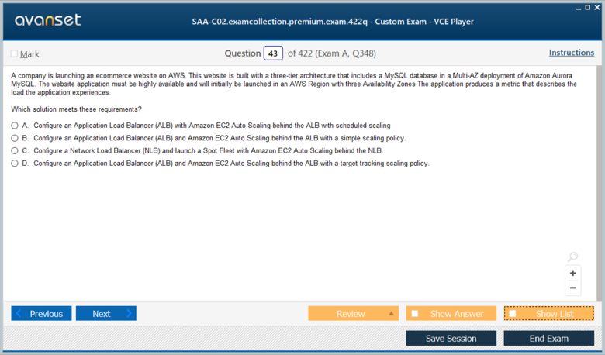Image resolution: width=605 pixels, height=355 pixels.
Task: Maximize the VCE Player window
Action: (x=587, y=7)
